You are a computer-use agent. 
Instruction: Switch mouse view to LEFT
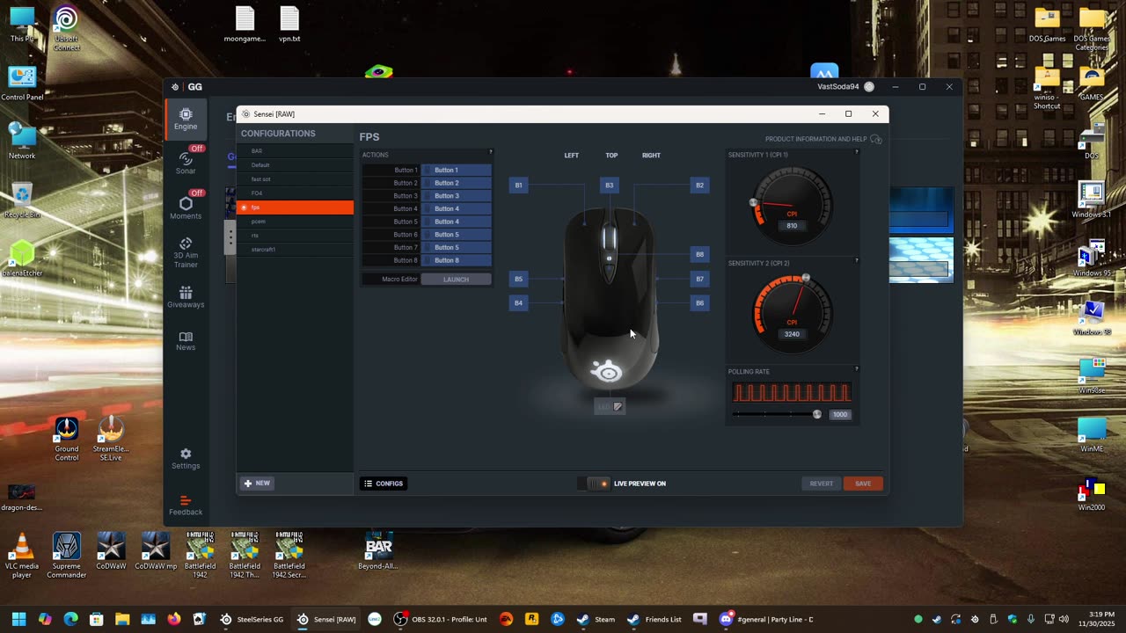[571, 156]
